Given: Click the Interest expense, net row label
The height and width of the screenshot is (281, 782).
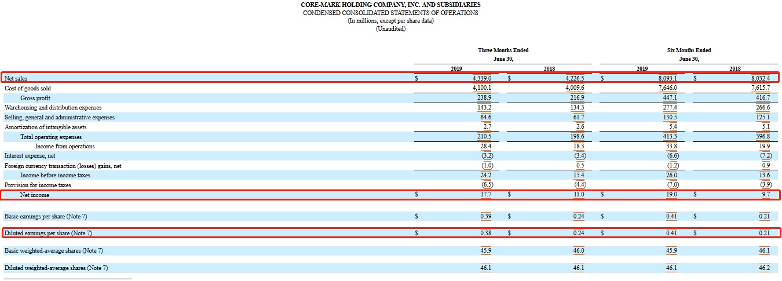Looking at the screenshot, I should click(30, 156).
